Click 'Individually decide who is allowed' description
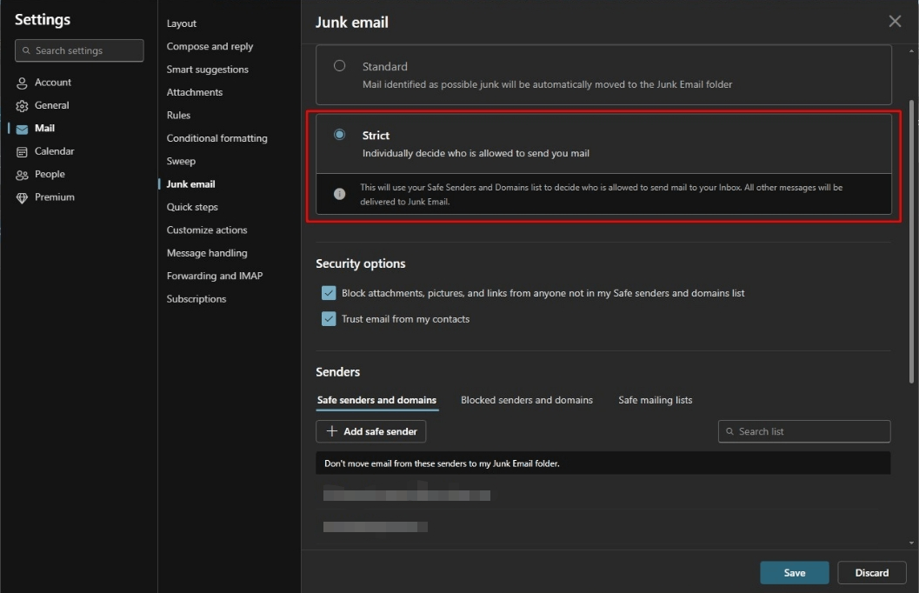919x593 pixels. 476,154
